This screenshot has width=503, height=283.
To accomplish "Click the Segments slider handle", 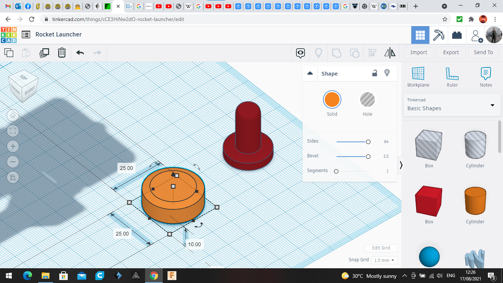I will 336,171.
